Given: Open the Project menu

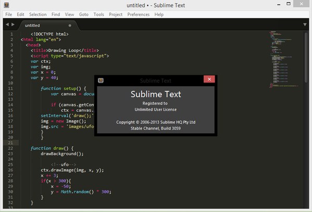Looking at the screenshot, I should point(116,15).
